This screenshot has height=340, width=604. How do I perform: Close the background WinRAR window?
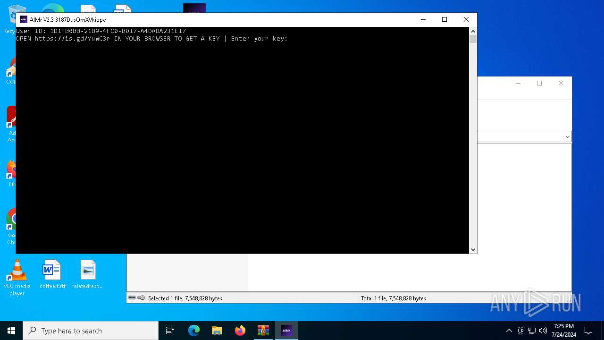[x=561, y=83]
